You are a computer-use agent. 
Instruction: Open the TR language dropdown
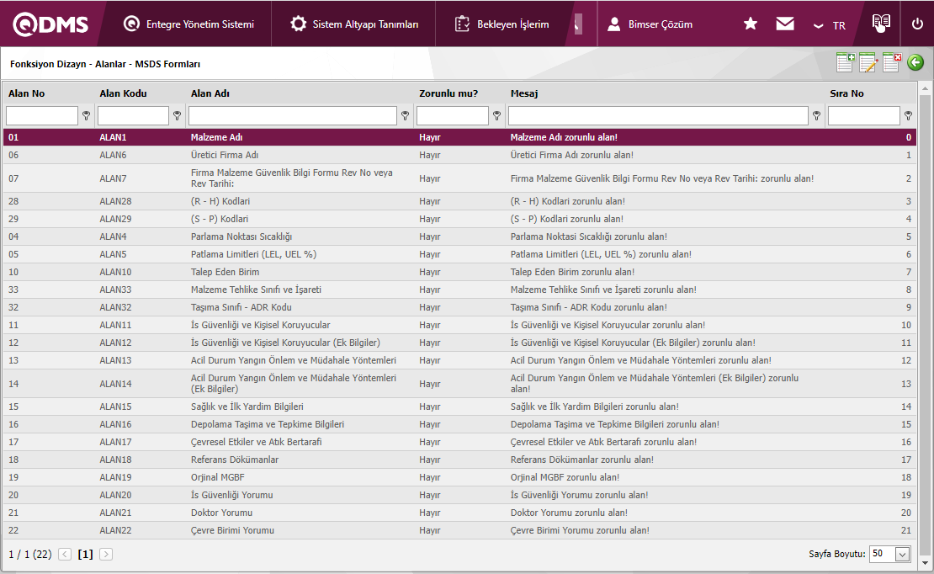pyautogui.click(x=830, y=25)
